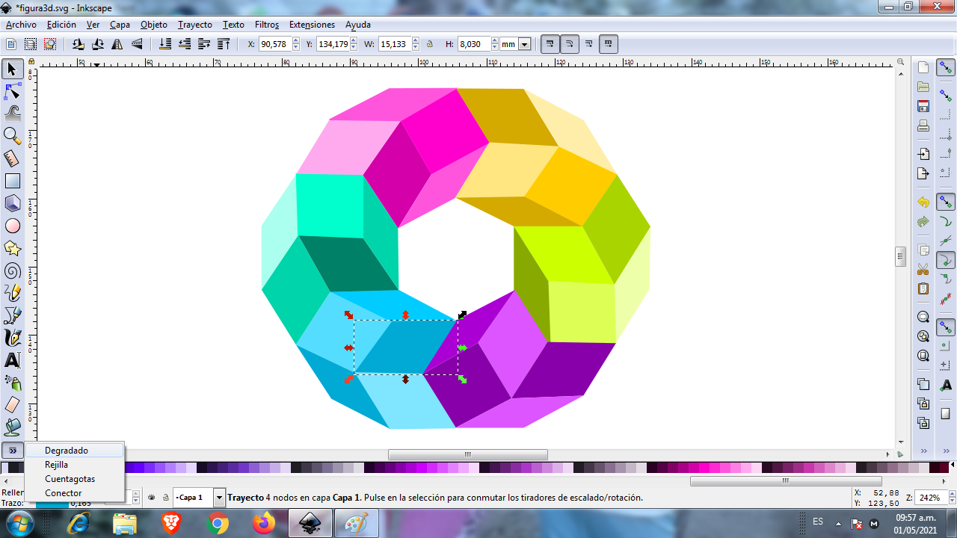The width and height of the screenshot is (957, 538).
Task: Open the Filtros menu
Action: (x=267, y=25)
